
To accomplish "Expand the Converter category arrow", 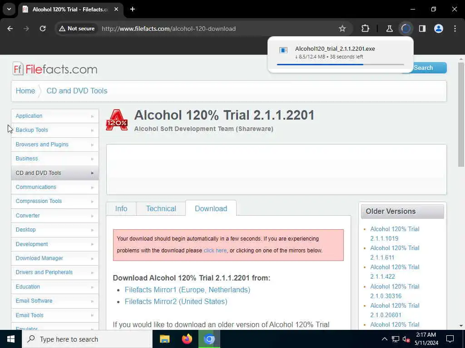I will click(x=93, y=216).
